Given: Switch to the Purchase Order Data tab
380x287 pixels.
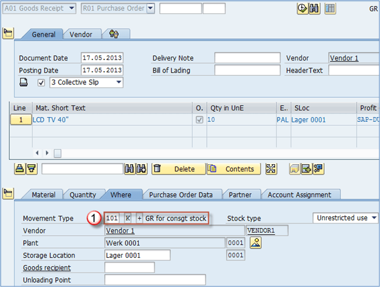Looking at the screenshot, I should (181, 195).
